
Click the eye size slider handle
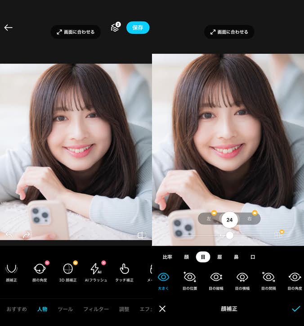point(230,235)
